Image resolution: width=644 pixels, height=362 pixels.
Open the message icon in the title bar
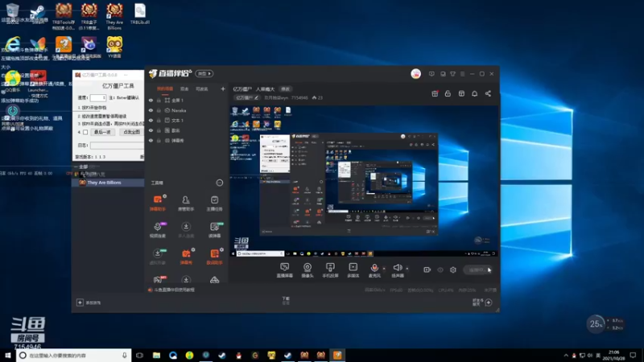pyautogui.click(x=431, y=74)
